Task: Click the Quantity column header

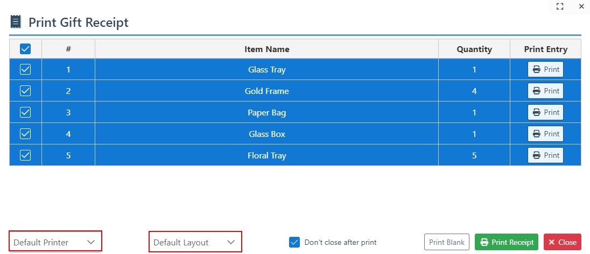Action: click(474, 49)
